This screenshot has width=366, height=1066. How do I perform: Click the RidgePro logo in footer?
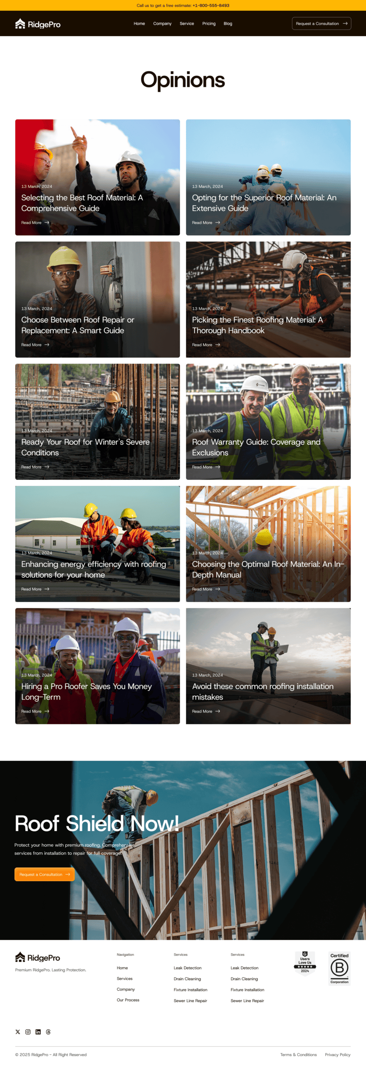pyautogui.click(x=38, y=957)
